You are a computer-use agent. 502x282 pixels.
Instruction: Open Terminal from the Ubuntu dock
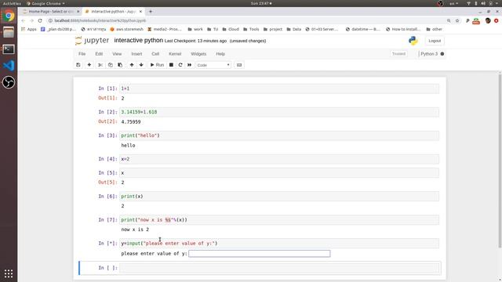(9, 49)
